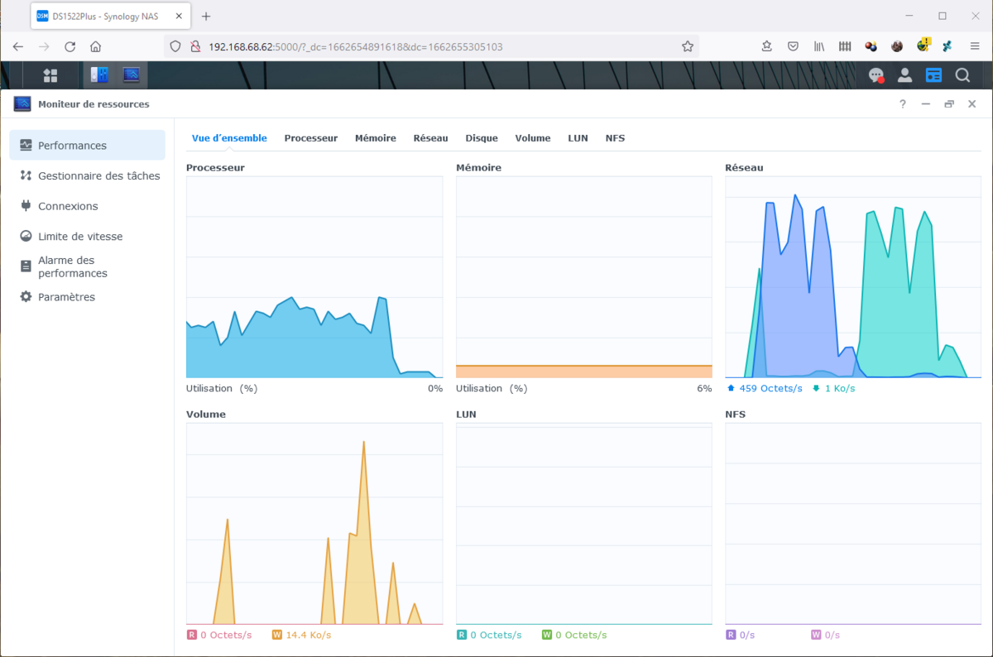This screenshot has width=993, height=657.
Task: Click the help question mark in Moniteur de ressources
Action: coord(903,104)
